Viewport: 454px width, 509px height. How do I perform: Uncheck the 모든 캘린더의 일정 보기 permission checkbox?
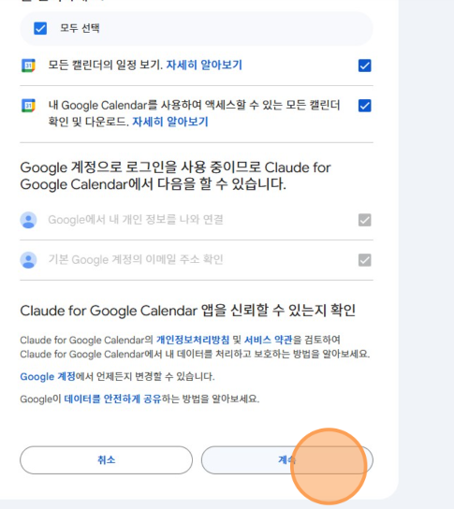click(x=365, y=65)
